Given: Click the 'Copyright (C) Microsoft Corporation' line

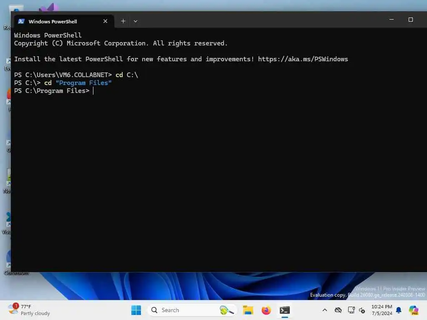Looking at the screenshot, I should click(x=121, y=43).
